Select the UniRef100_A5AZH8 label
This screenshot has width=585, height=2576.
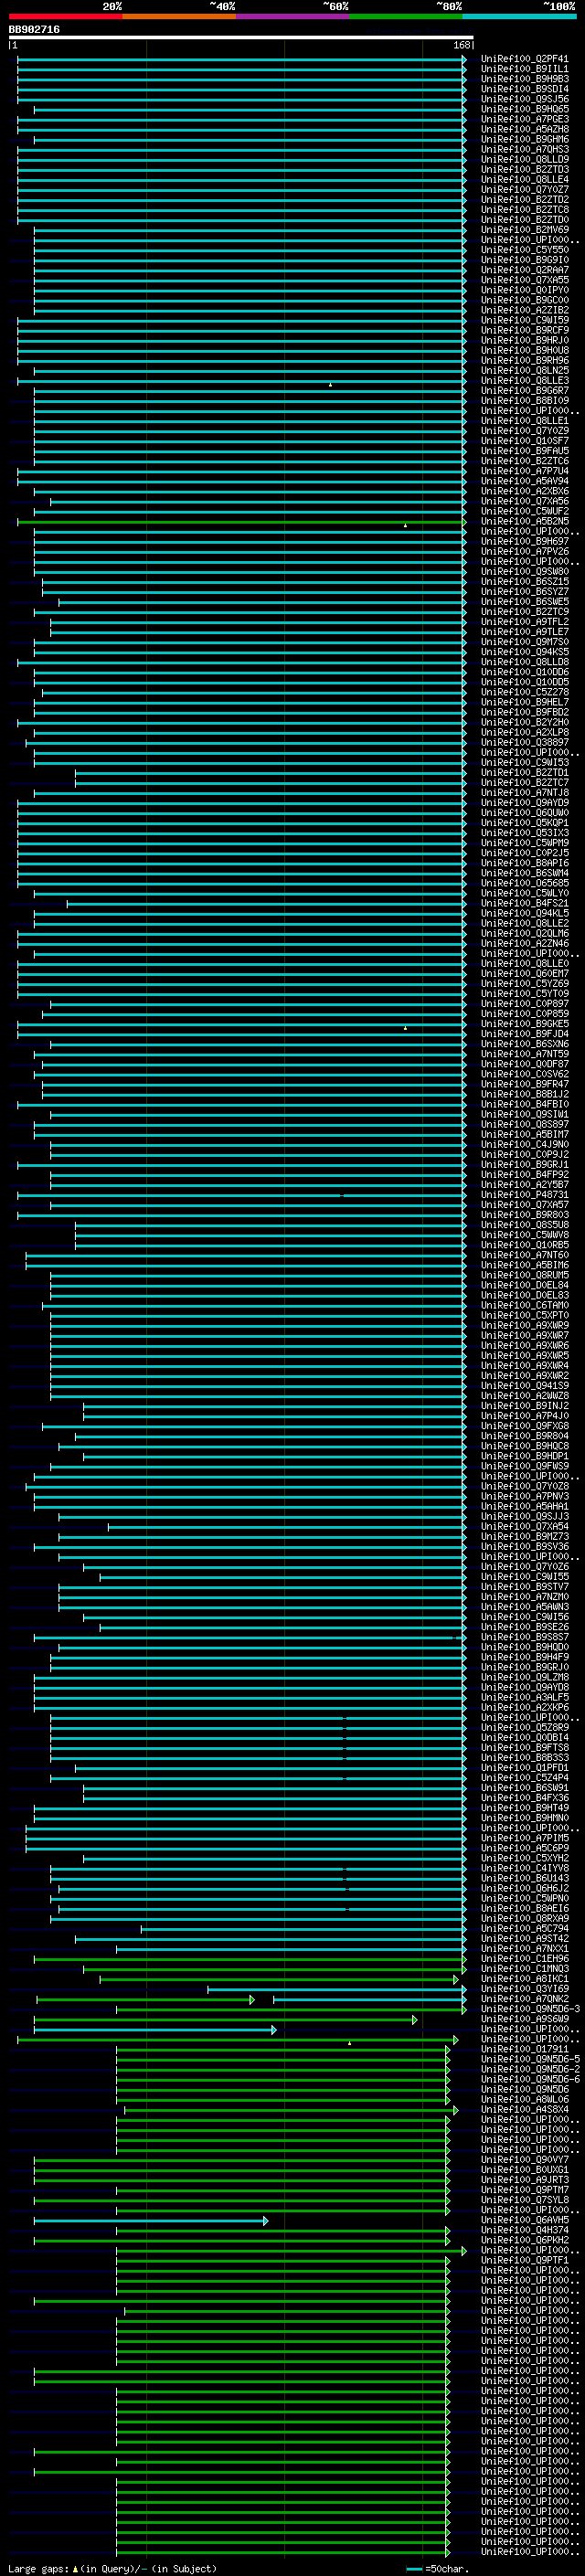525,129
